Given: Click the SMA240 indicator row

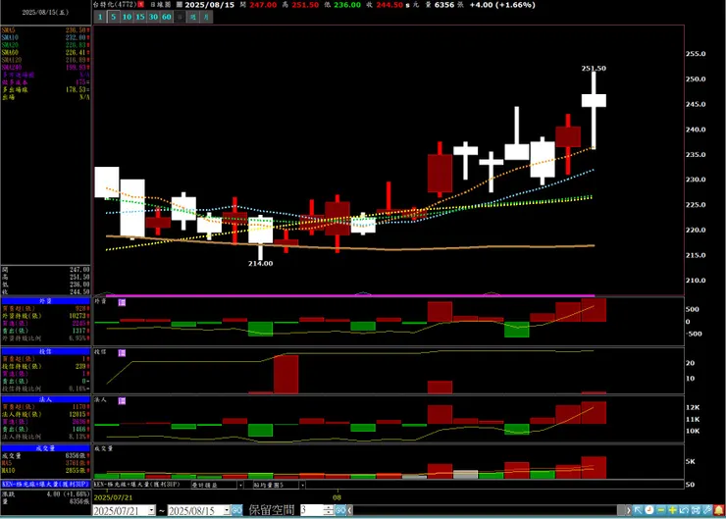Looking at the screenshot, I should tap(45, 67).
